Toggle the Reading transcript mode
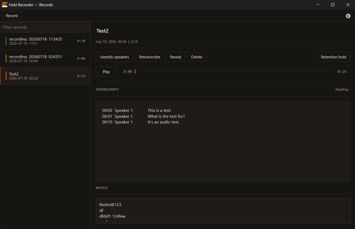355x229 pixels. (342, 89)
